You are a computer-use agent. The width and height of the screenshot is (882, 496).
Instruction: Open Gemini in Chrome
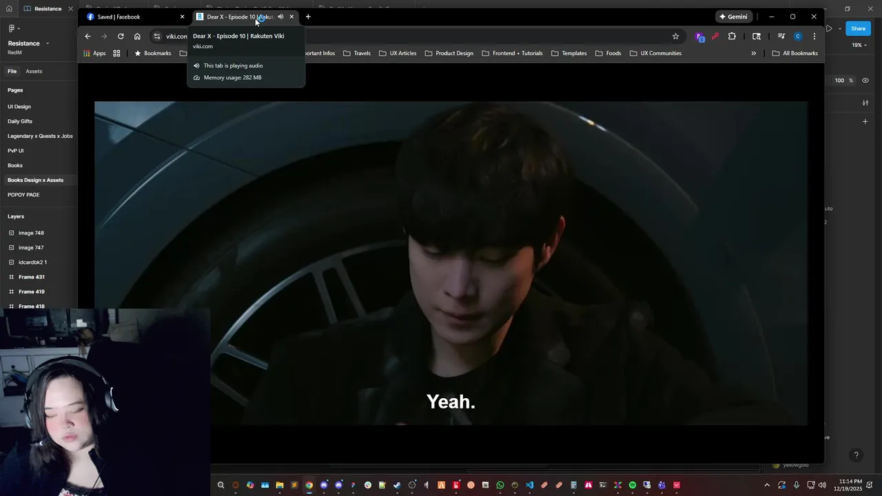click(733, 17)
